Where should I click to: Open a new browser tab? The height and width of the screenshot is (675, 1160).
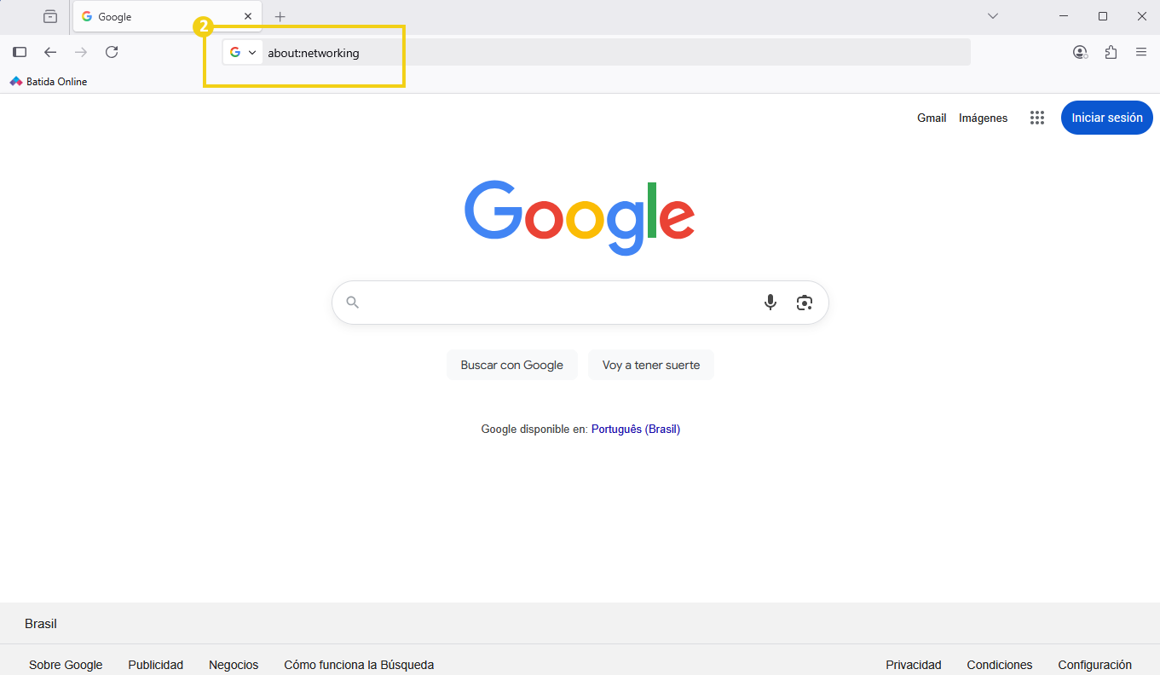tap(280, 16)
